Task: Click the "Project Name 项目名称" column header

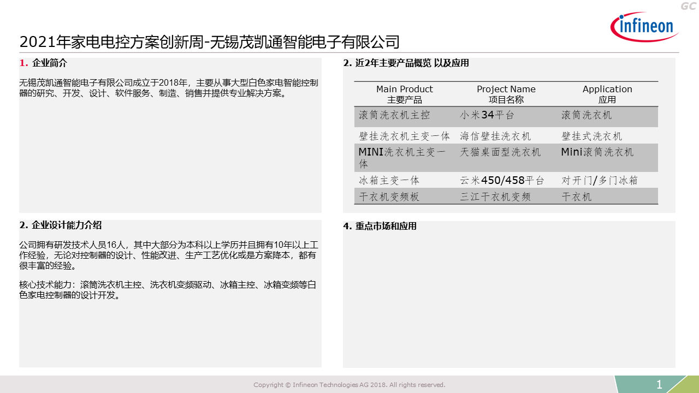Action: pos(506,94)
